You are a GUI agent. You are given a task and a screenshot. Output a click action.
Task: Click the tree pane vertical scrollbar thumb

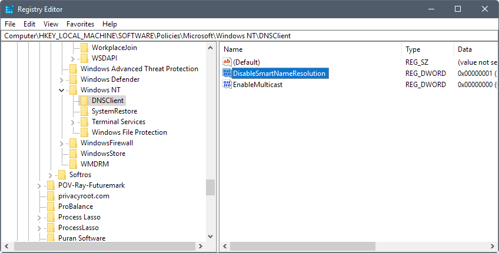coord(210,188)
